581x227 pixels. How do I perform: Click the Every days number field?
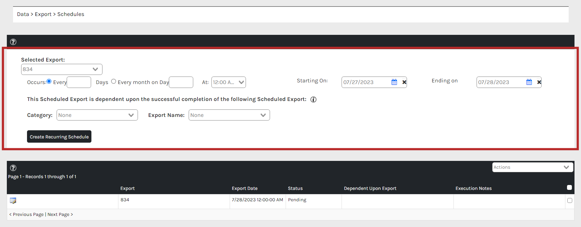[79, 82]
